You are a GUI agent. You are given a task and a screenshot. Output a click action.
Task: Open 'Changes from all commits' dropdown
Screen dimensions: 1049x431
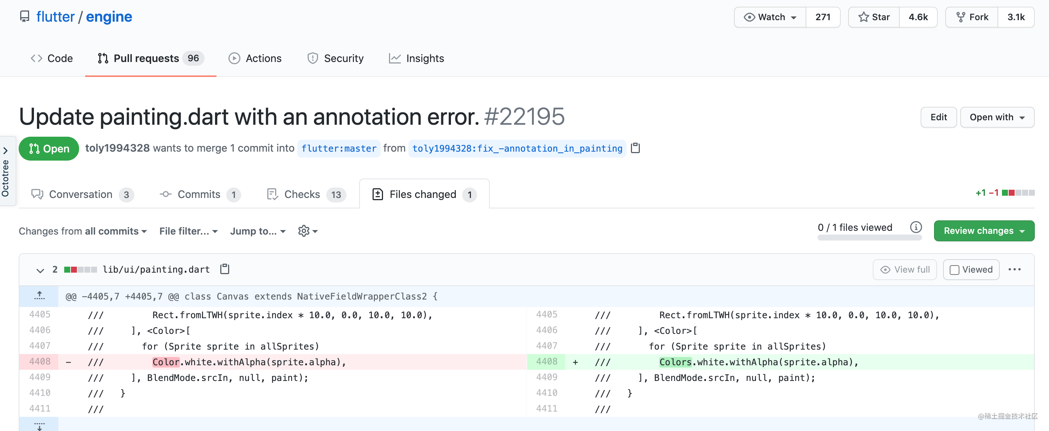pos(83,231)
